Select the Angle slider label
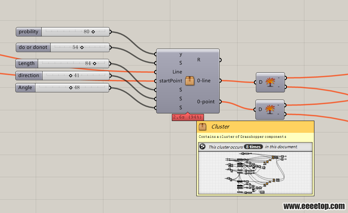This screenshot has width=348, height=213. pos(25,87)
